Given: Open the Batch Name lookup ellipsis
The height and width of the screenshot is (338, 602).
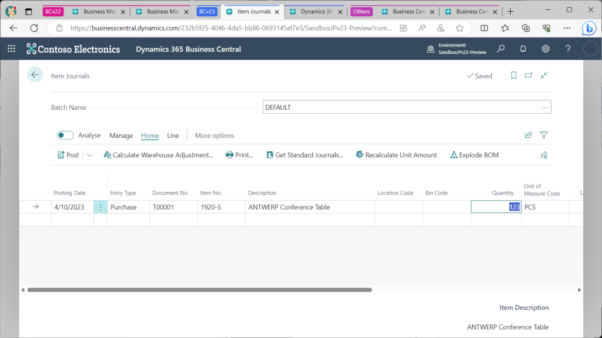Looking at the screenshot, I should (544, 107).
